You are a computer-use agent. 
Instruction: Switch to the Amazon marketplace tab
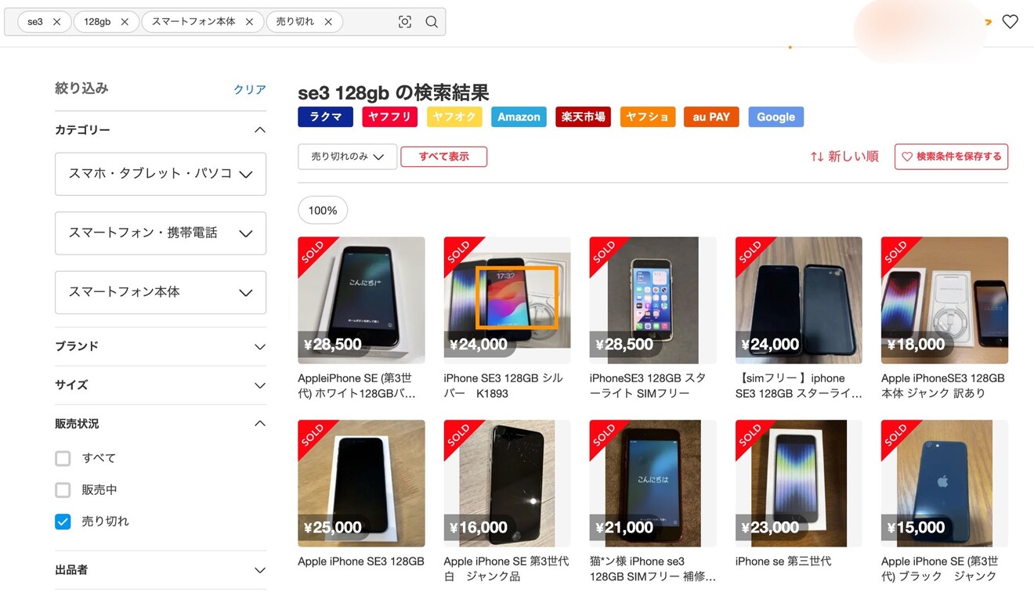tap(519, 117)
